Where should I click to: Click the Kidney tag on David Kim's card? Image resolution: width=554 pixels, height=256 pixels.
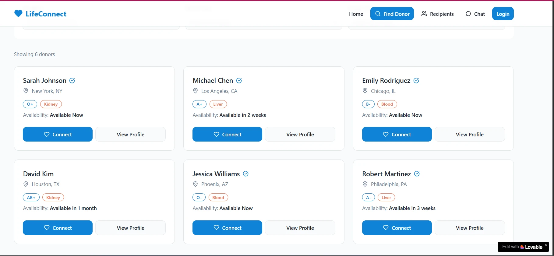(53, 198)
